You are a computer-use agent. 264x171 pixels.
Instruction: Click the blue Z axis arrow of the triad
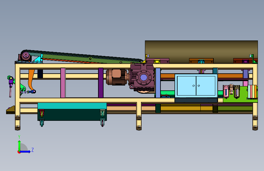[25, 152]
